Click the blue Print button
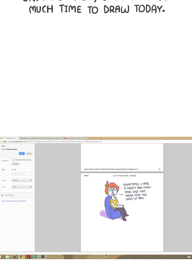The image size is (192, 274). tap(22, 153)
